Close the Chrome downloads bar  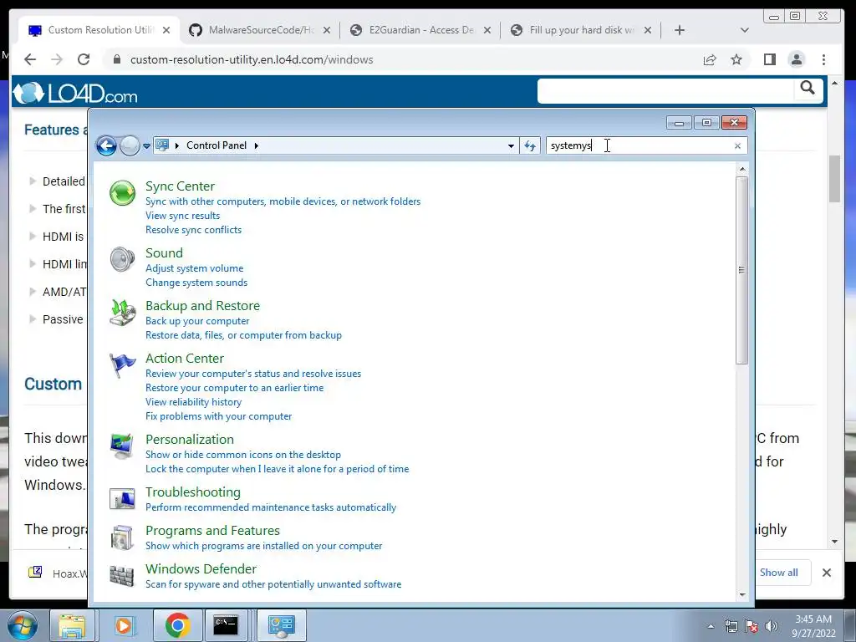pyautogui.click(x=827, y=572)
